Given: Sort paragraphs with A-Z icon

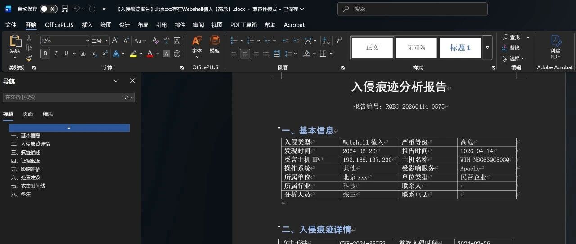Looking at the screenshot, I should [325, 40].
